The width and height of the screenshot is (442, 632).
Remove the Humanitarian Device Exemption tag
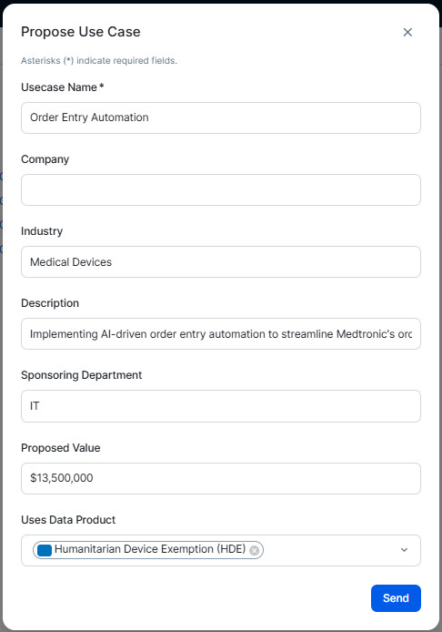(254, 550)
